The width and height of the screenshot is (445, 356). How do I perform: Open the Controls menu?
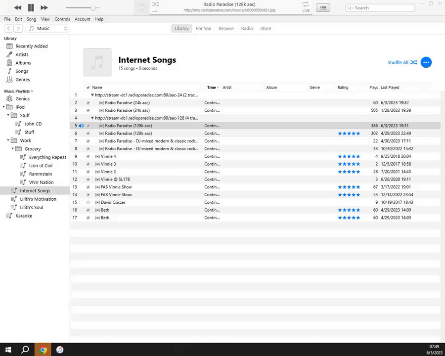[x=62, y=19]
